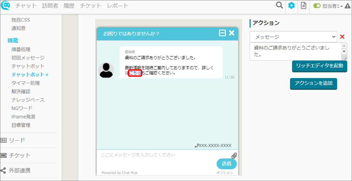Click the chat message input field
The image size is (352, 181).
coord(165,155)
